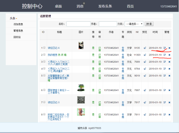Preview the 肝胆二经 article in row 8
Screen dimensions: 179x133
click(145, 115)
